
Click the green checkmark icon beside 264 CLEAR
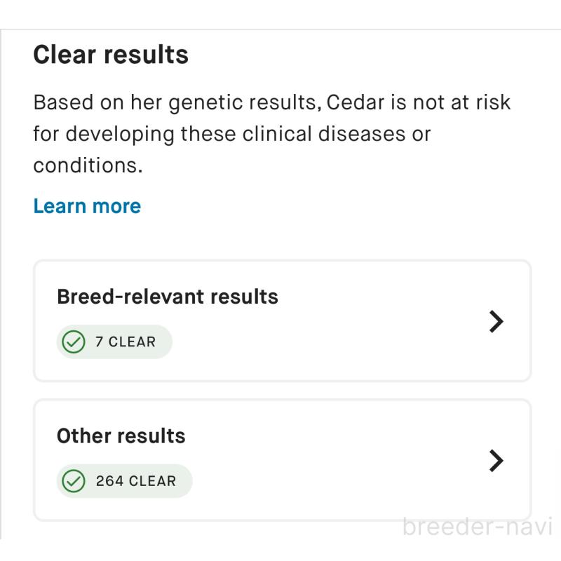[72, 482]
